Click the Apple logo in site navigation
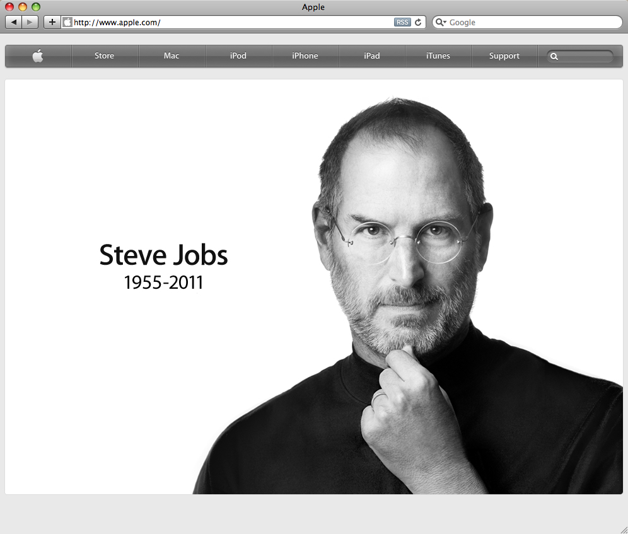The image size is (628, 534). click(38, 56)
